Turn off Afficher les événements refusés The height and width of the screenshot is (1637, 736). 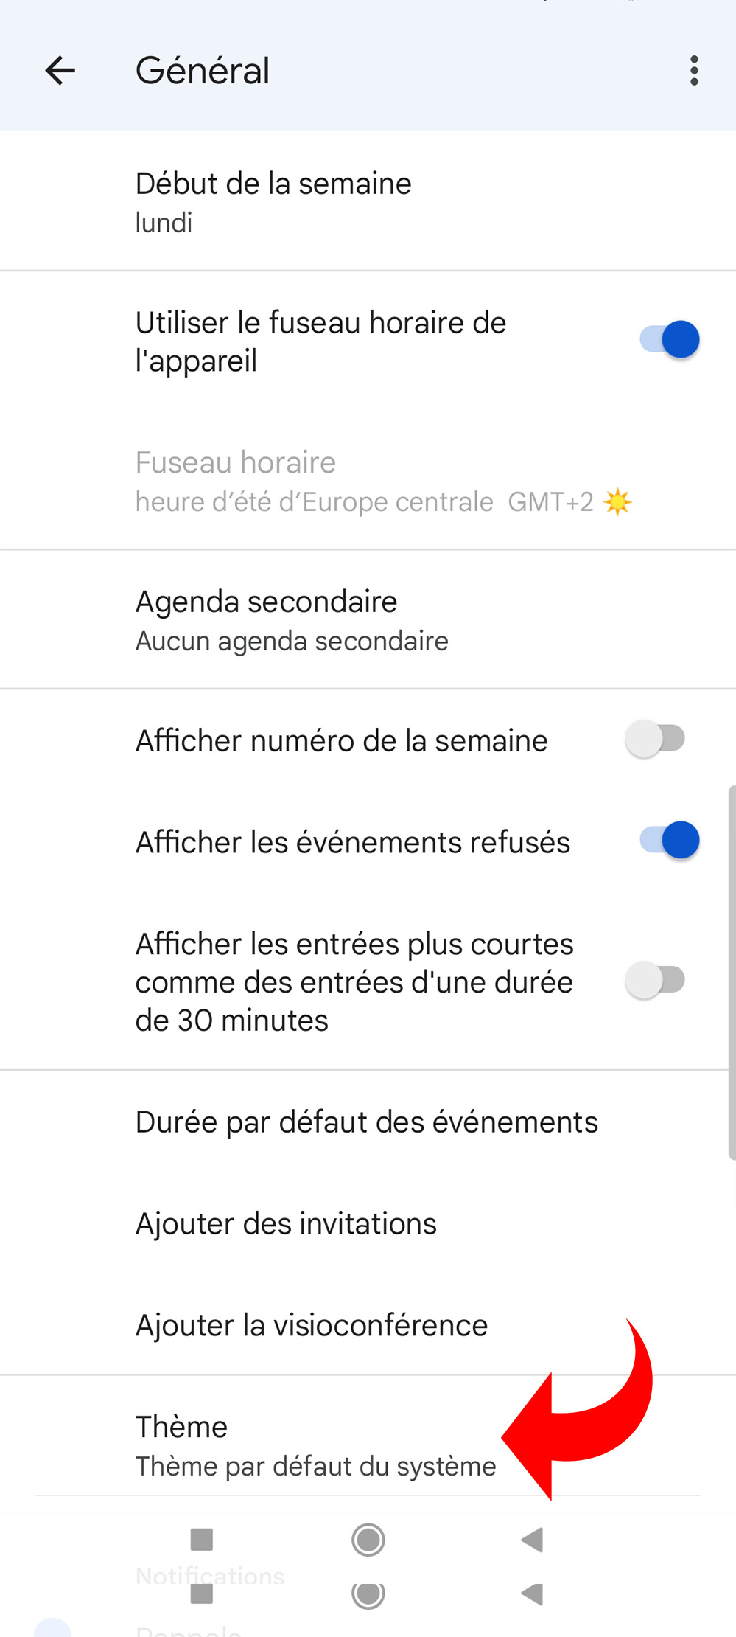669,841
